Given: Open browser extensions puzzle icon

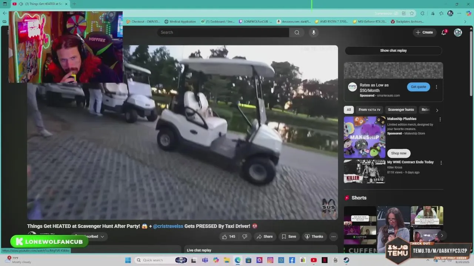Looking at the screenshot, I should click(423, 13).
